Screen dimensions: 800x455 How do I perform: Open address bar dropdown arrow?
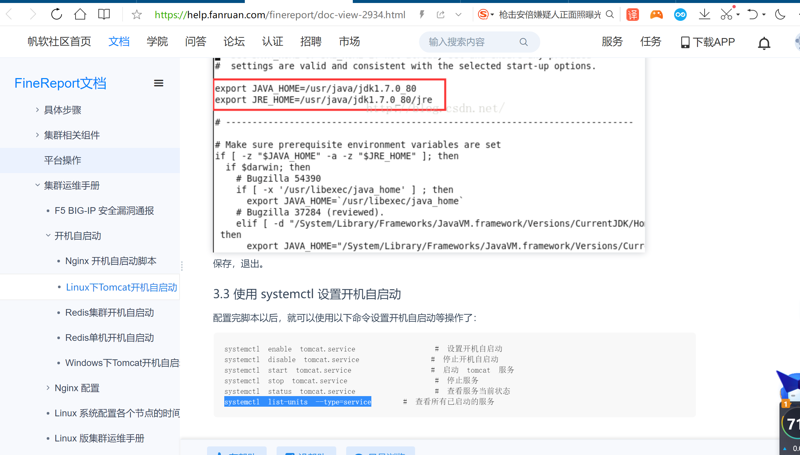pos(458,15)
